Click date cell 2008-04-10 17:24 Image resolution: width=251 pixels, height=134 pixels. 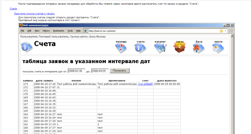coord(45,84)
